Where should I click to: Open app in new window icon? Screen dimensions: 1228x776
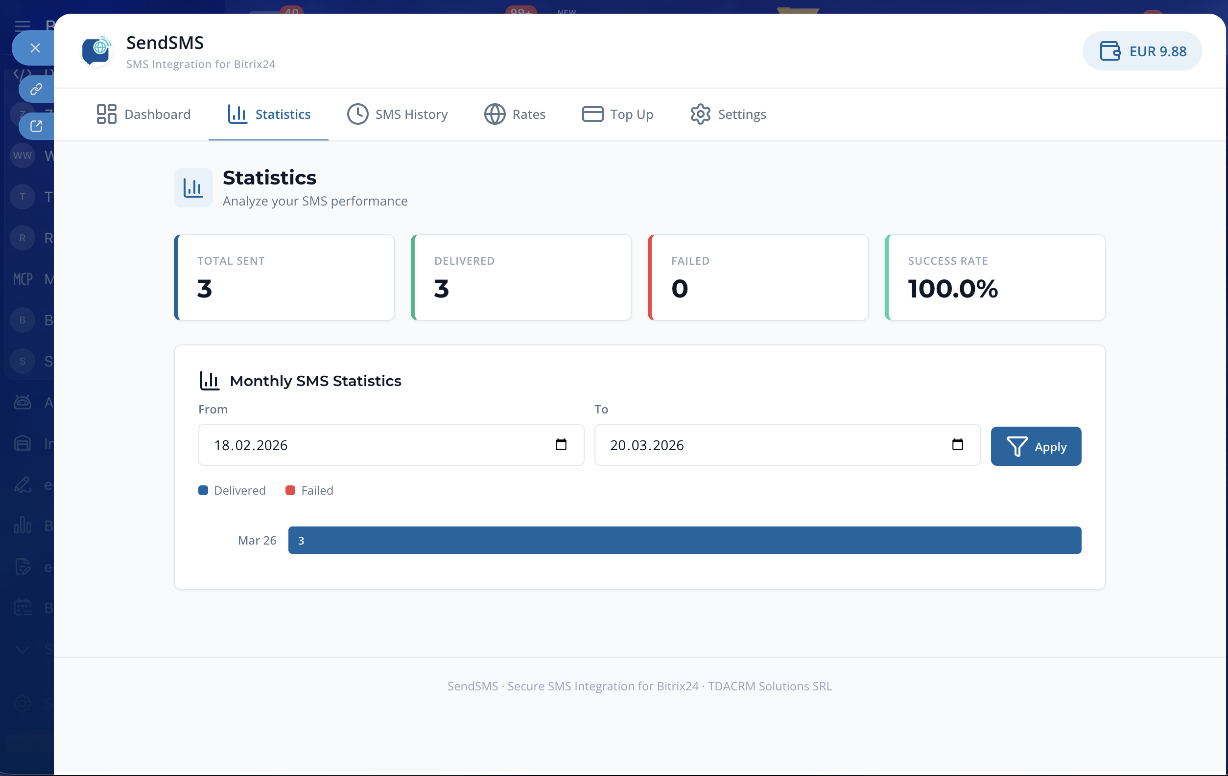[x=36, y=126]
